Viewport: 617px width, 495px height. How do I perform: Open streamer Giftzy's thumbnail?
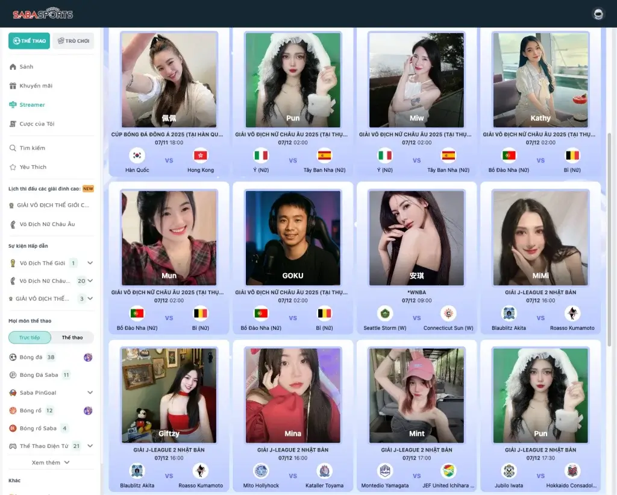coord(169,396)
